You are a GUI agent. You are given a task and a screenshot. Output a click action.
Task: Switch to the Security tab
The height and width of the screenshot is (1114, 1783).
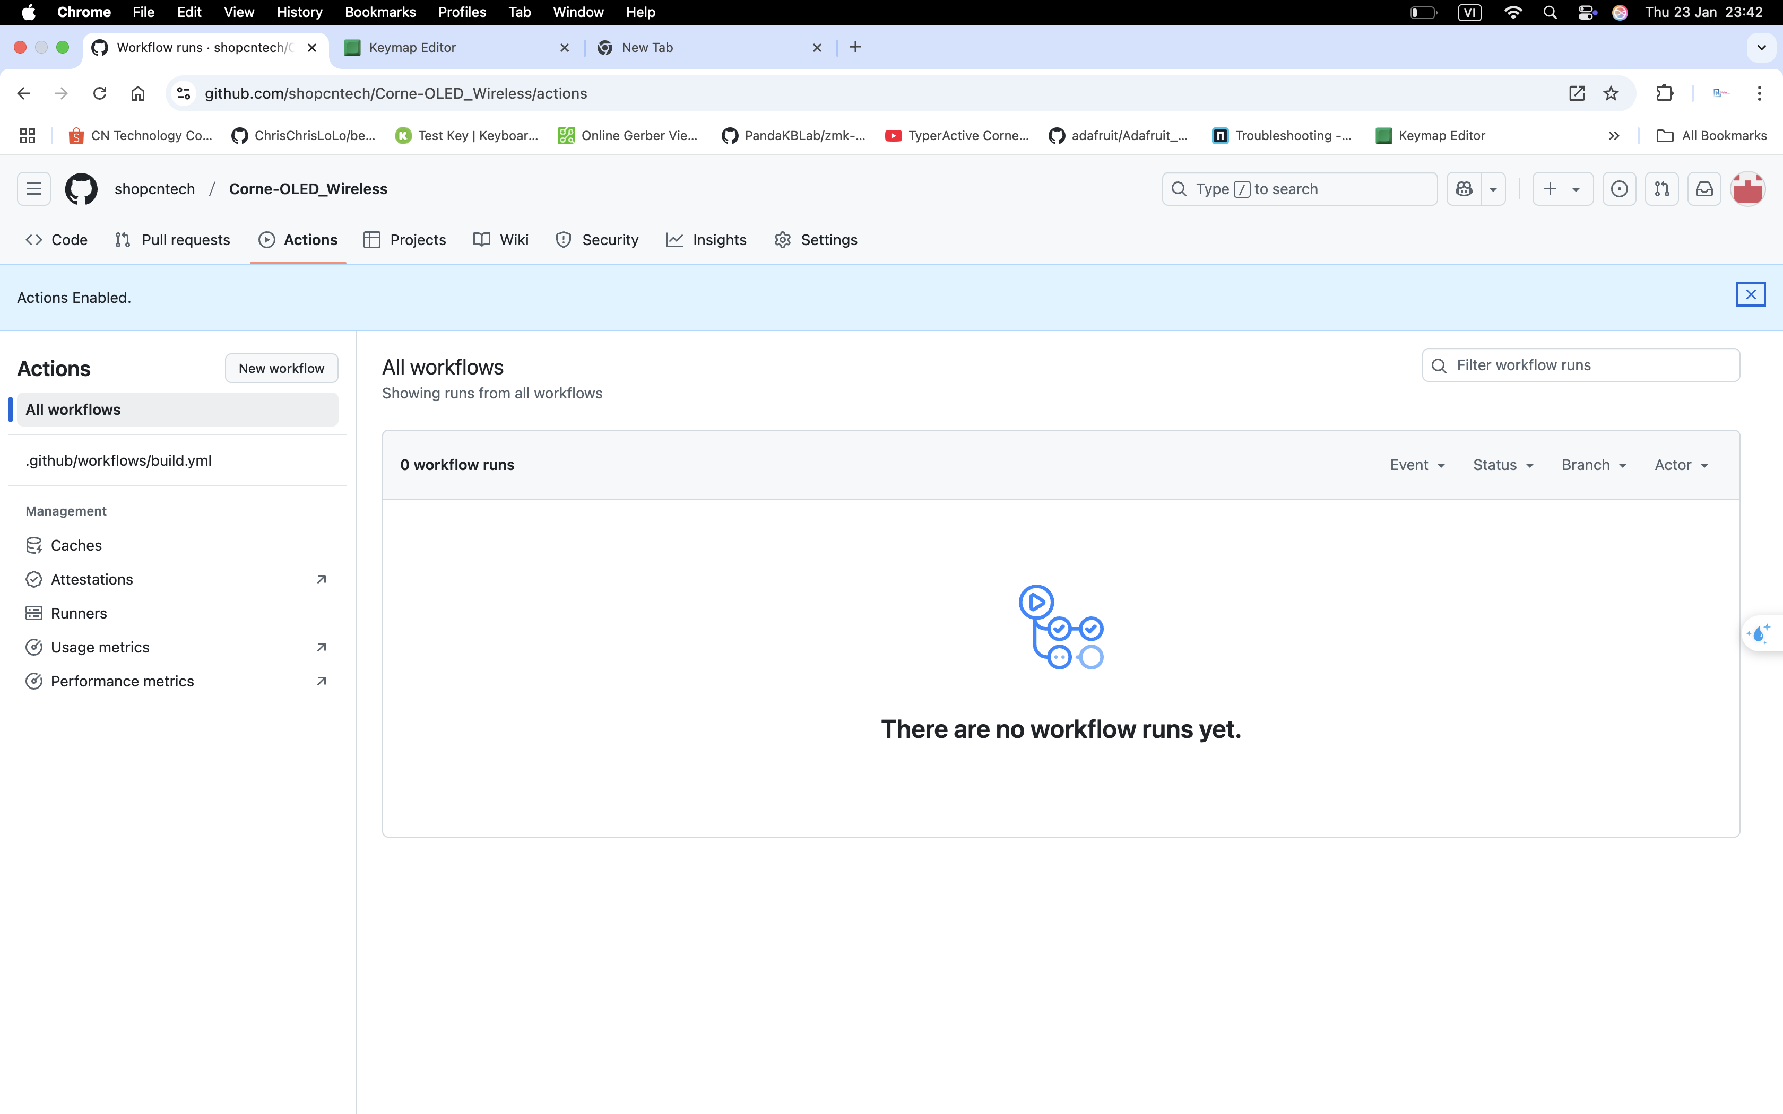(x=598, y=240)
